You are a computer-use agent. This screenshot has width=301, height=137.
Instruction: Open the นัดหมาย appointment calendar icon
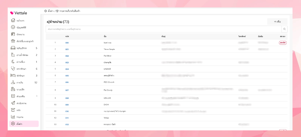click(x=13, y=34)
